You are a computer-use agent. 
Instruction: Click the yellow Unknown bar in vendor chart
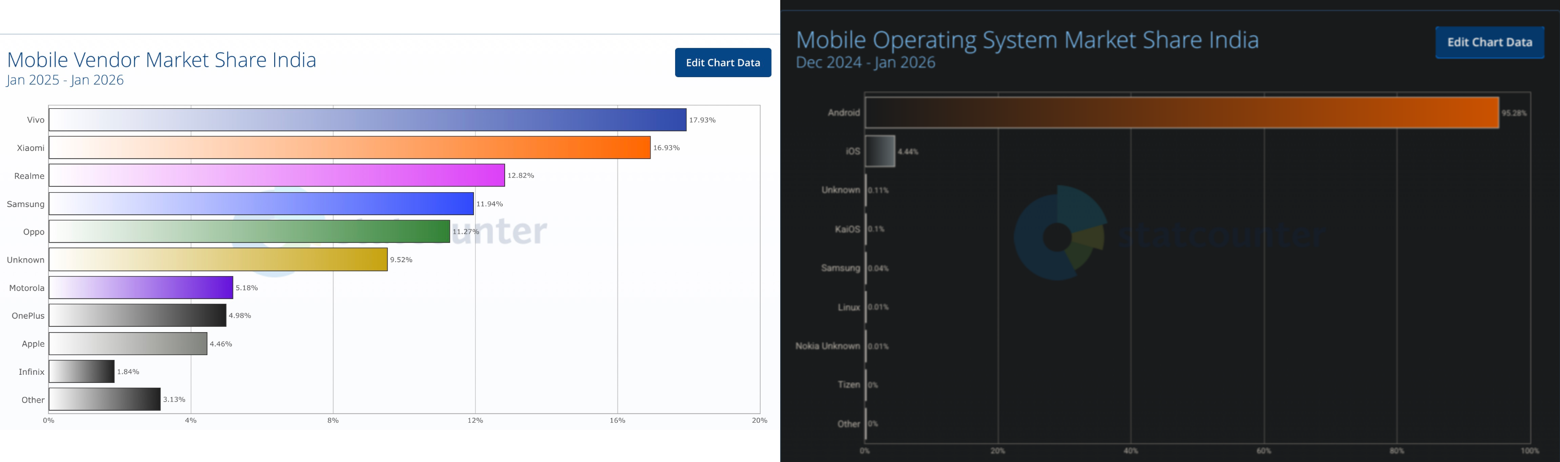tap(218, 259)
